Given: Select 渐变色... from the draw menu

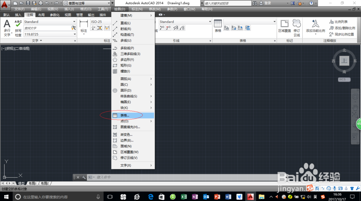Looking at the screenshot, I should [x=133, y=134].
